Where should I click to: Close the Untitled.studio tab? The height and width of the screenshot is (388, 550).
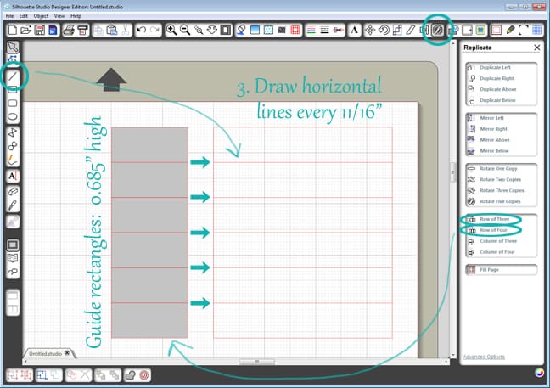tap(67, 353)
